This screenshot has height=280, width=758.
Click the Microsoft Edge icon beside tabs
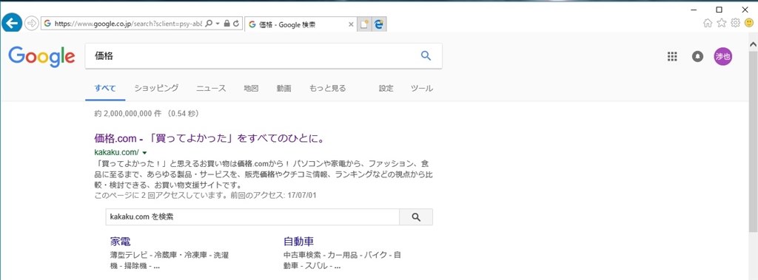(x=378, y=24)
